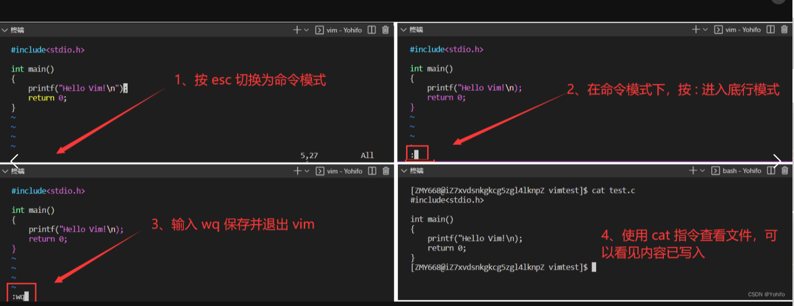794x306 pixels.
Task: Click return 0; in the 5,27 vim pane
Action: [x=48, y=98]
